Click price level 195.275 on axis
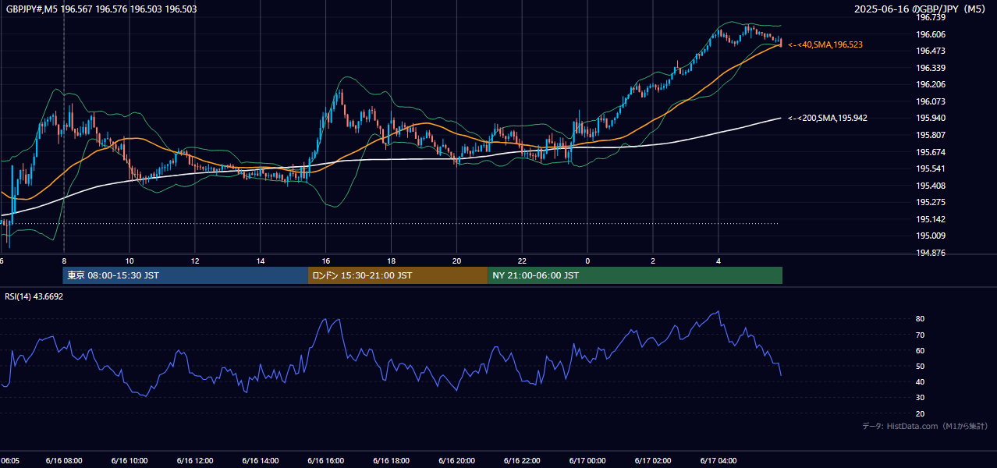The height and width of the screenshot is (468, 997). 931,202
